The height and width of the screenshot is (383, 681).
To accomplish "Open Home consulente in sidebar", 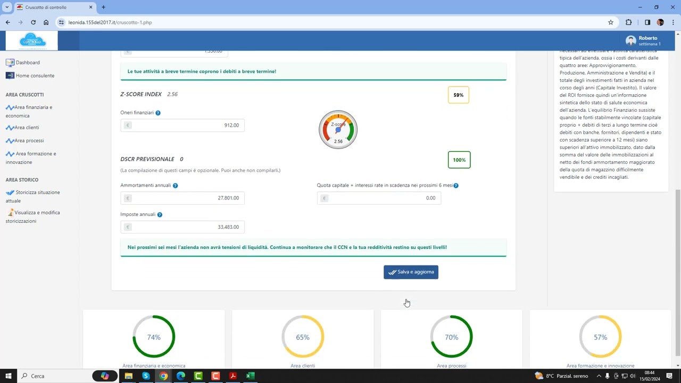I will click(x=35, y=76).
